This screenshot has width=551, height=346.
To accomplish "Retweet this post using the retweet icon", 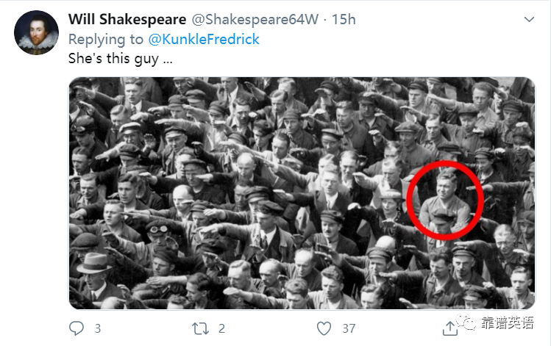I will [200, 329].
